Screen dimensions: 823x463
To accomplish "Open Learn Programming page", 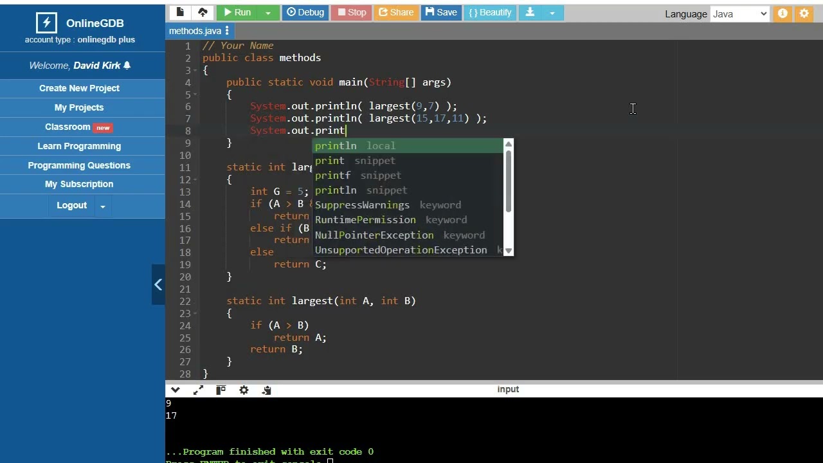I will tap(79, 146).
